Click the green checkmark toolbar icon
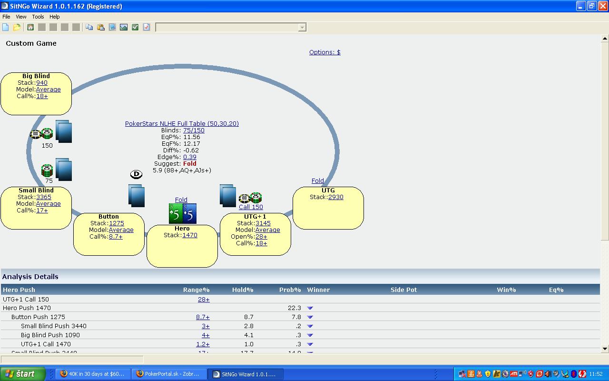Viewport: 609px width, 381px height. point(135,27)
